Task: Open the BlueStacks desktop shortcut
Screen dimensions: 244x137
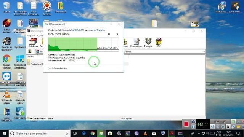Action: 222,7
